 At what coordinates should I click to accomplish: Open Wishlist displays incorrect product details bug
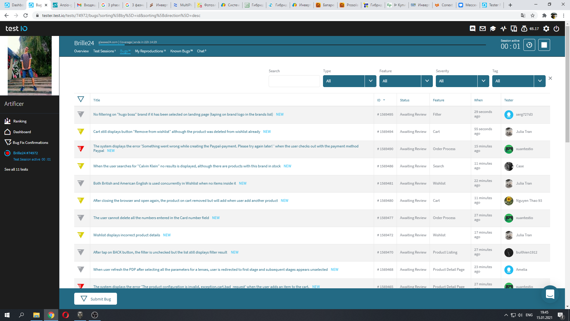point(127,235)
